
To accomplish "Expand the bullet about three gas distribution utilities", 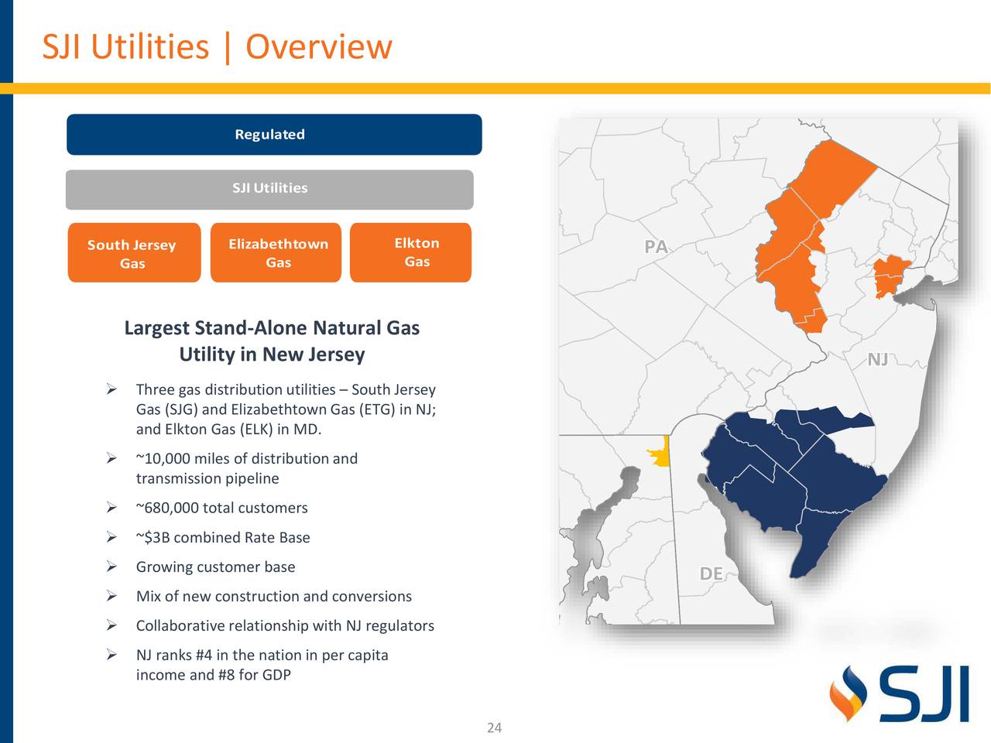I will pyautogui.click(x=286, y=409).
